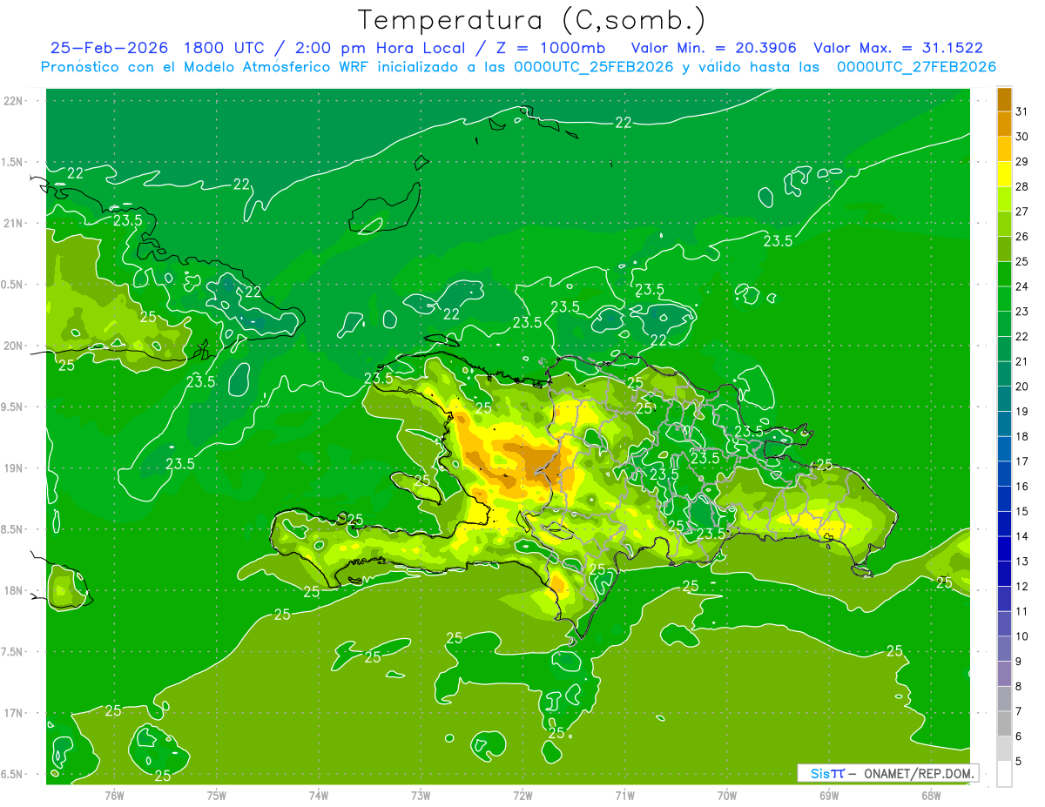Click dark blue legend band between 12 and 13

click(1004, 574)
